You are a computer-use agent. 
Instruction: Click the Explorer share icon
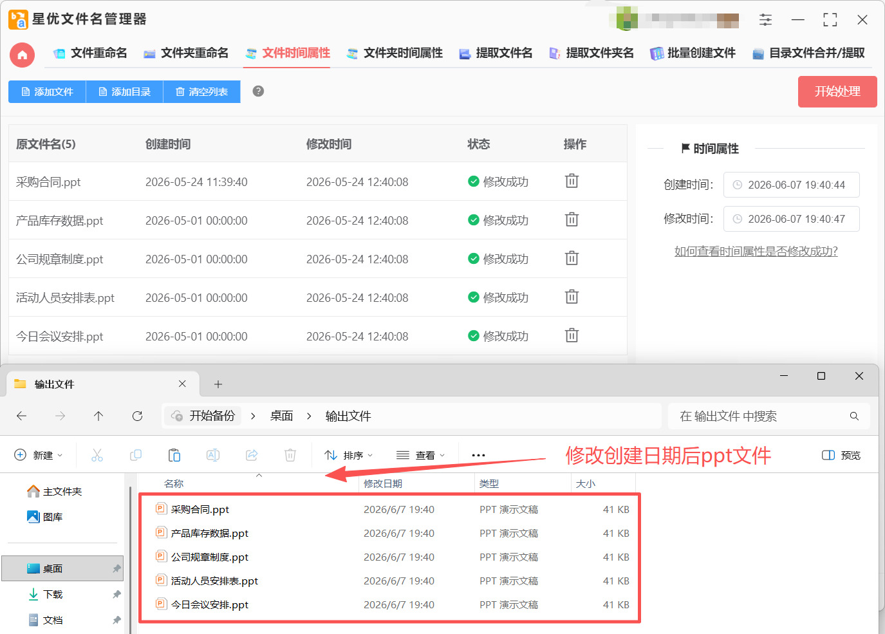pyautogui.click(x=252, y=455)
